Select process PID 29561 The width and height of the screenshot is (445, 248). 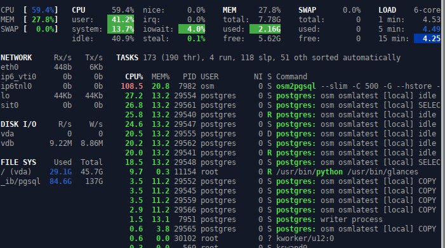click(x=185, y=105)
